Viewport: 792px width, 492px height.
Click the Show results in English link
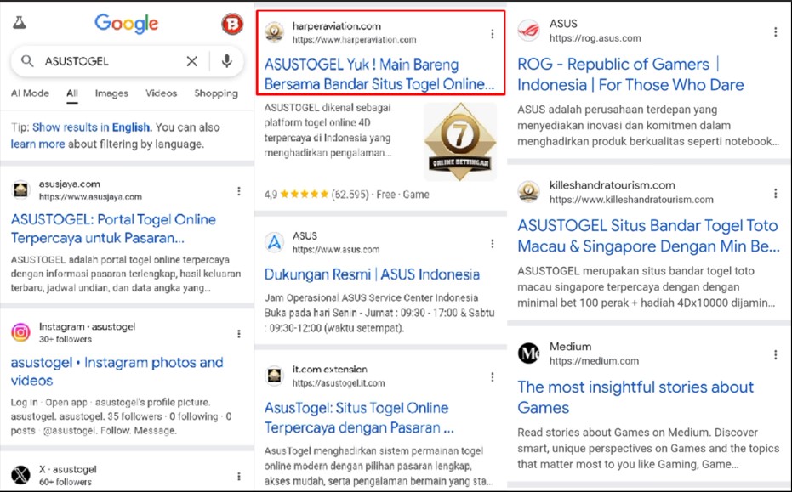92,127
